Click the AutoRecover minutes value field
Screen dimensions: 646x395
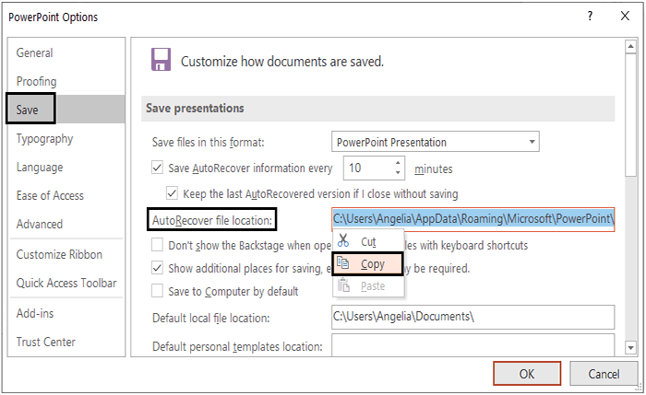pos(368,168)
